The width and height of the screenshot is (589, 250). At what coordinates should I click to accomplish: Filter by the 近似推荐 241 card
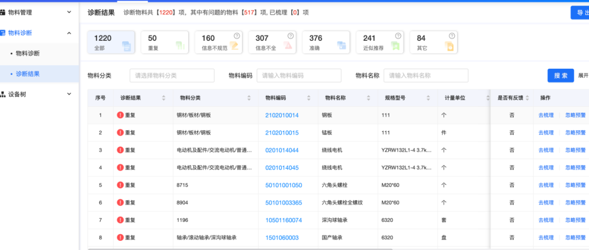coord(380,42)
